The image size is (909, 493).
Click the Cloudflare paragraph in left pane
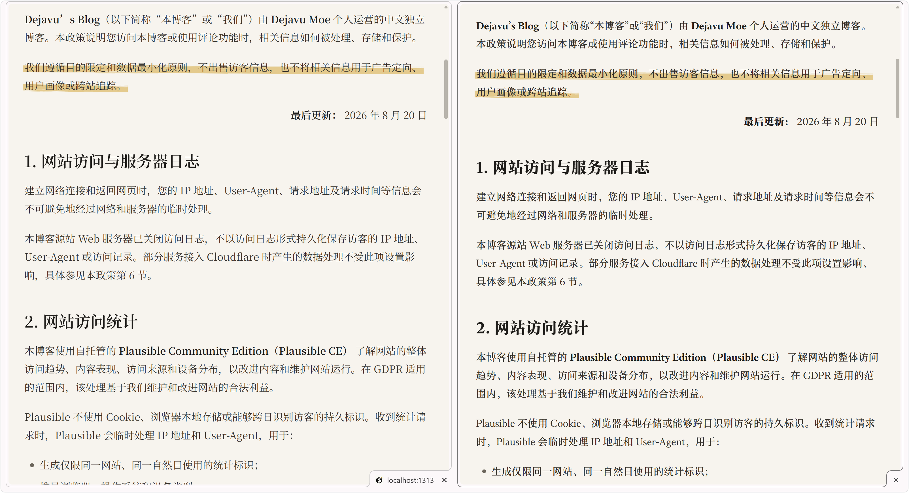(x=223, y=257)
